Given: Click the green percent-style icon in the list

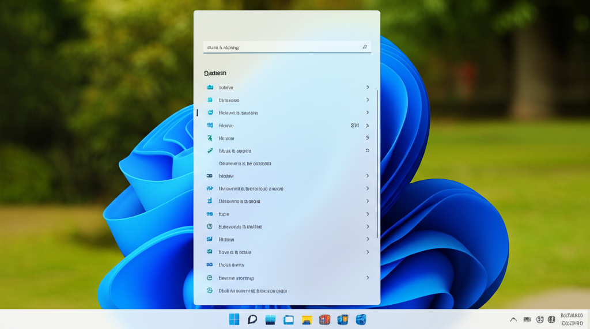Looking at the screenshot, I should (x=210, y=138).
